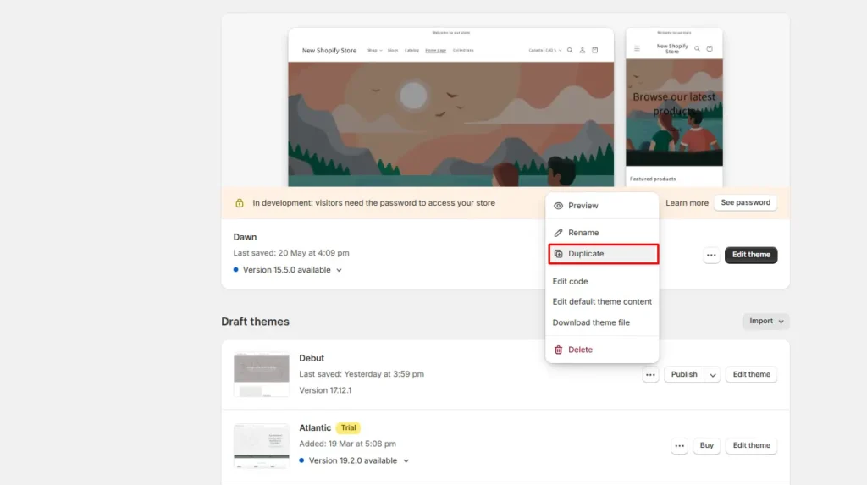Click account icon in desktop theme preview

583,50
